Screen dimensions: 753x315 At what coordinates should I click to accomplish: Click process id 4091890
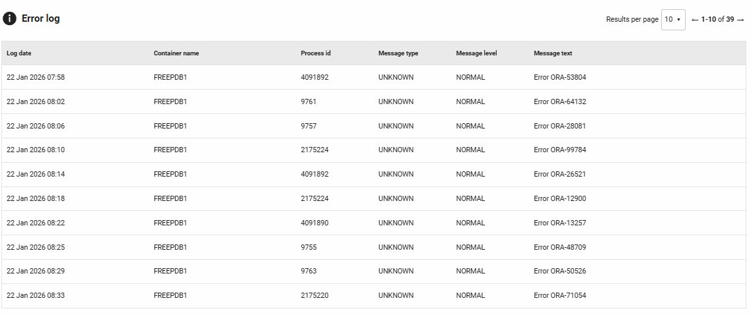[x=314, y=223]
